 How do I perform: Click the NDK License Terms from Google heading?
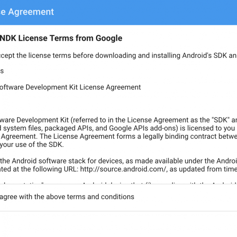(x=61, y=38)
